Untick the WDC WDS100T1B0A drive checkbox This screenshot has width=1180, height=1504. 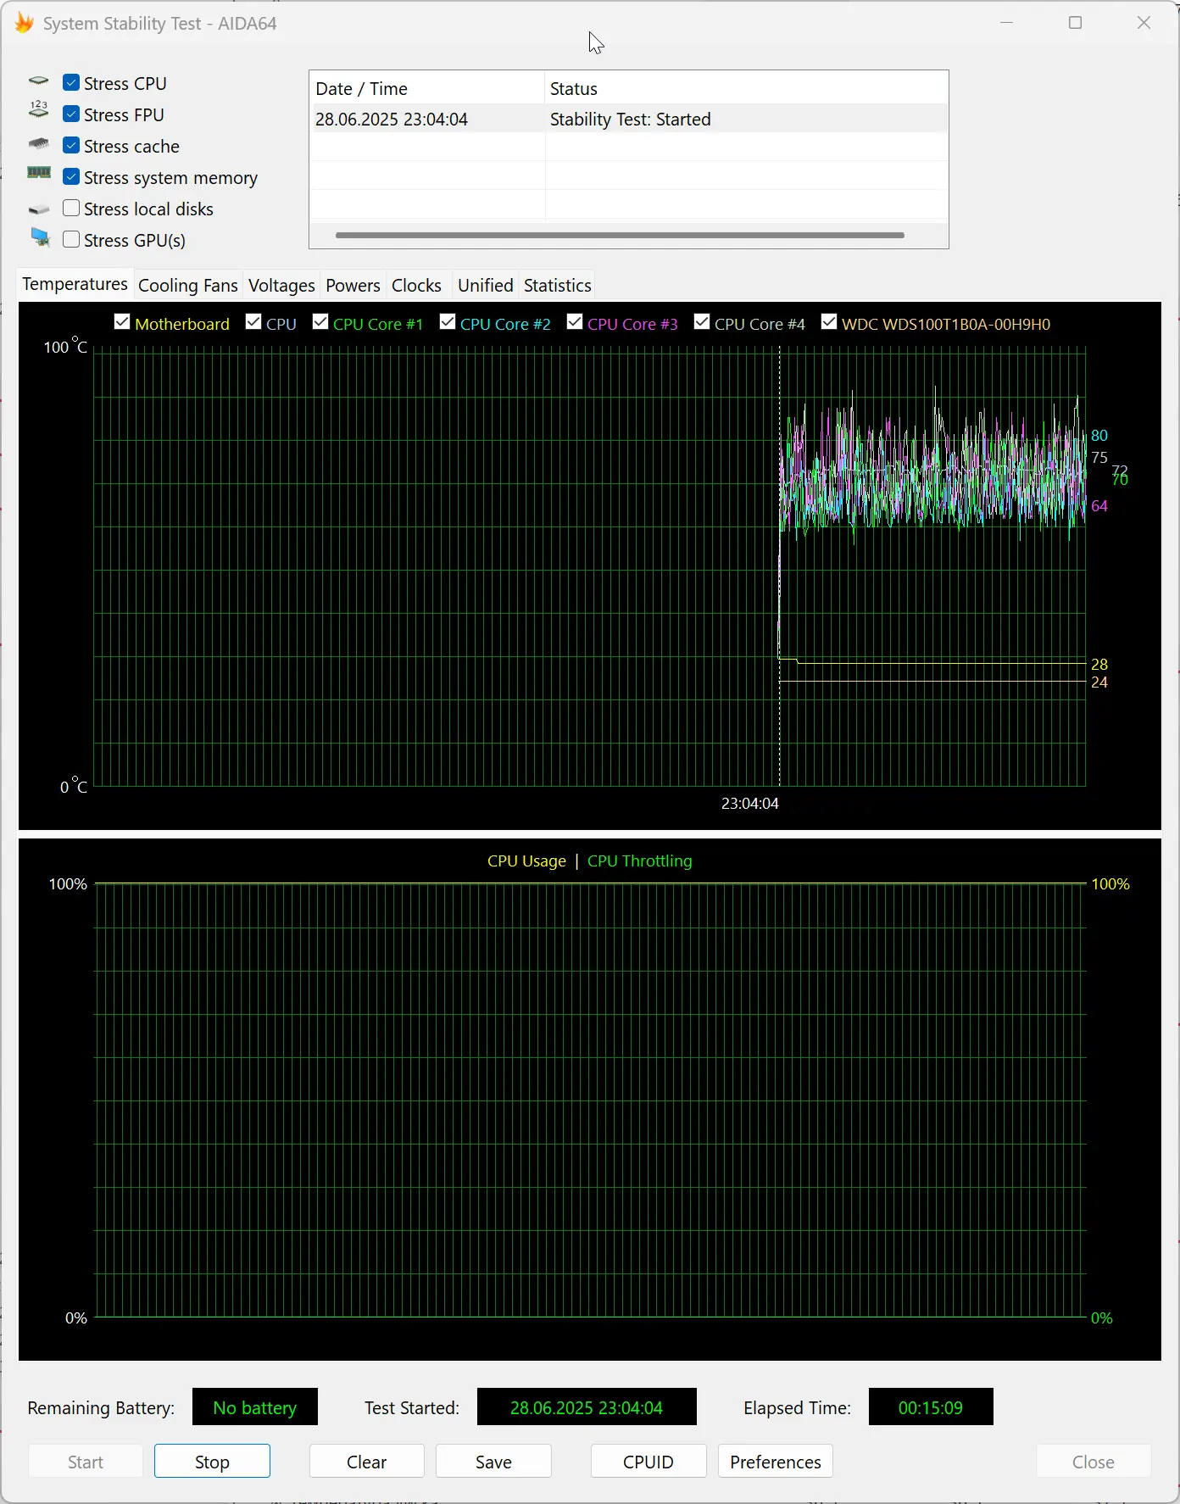(x=829, y=322)
